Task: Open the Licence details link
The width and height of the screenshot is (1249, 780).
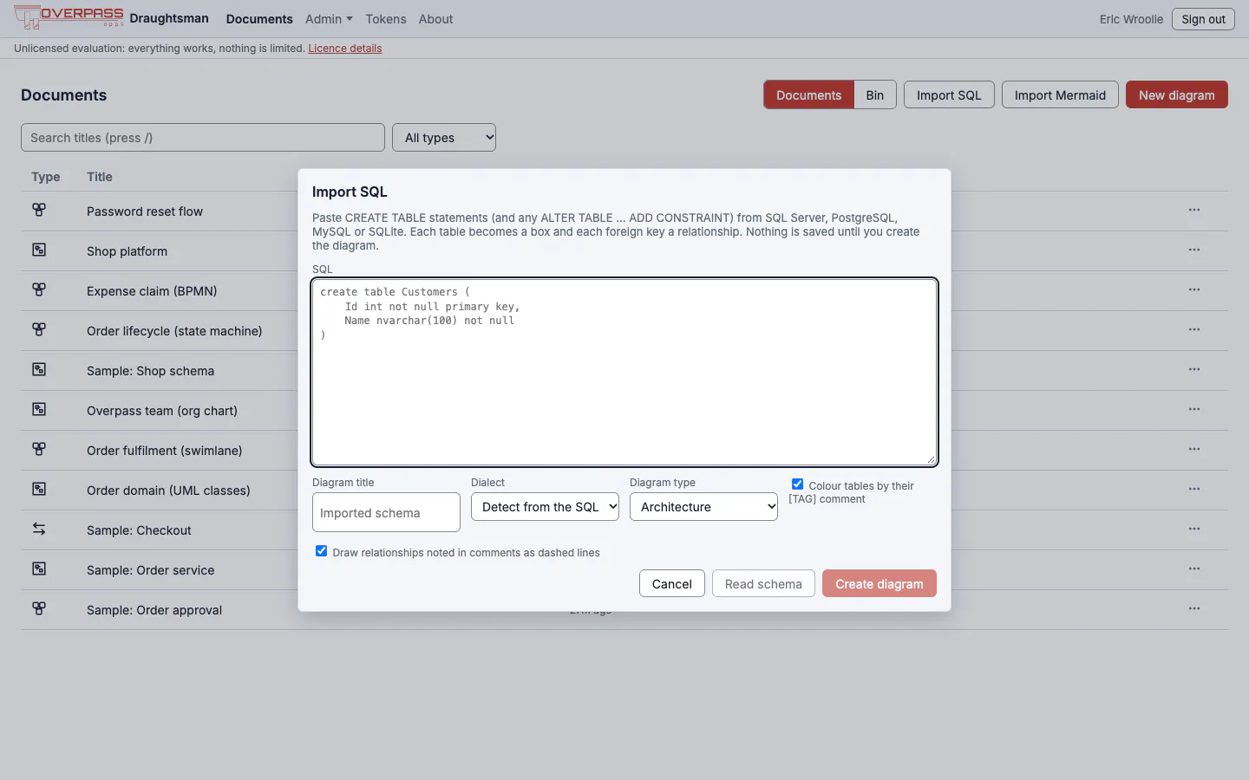Action: point(345,49)
